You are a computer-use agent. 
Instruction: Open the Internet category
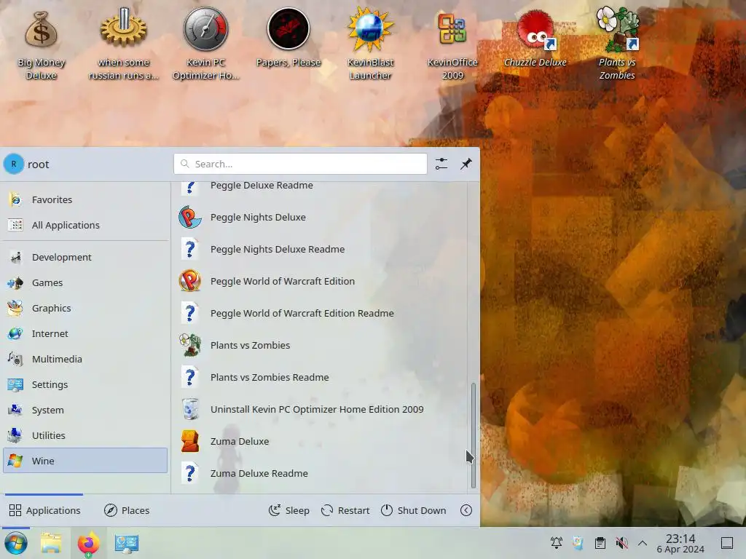[x=85, y=333]
